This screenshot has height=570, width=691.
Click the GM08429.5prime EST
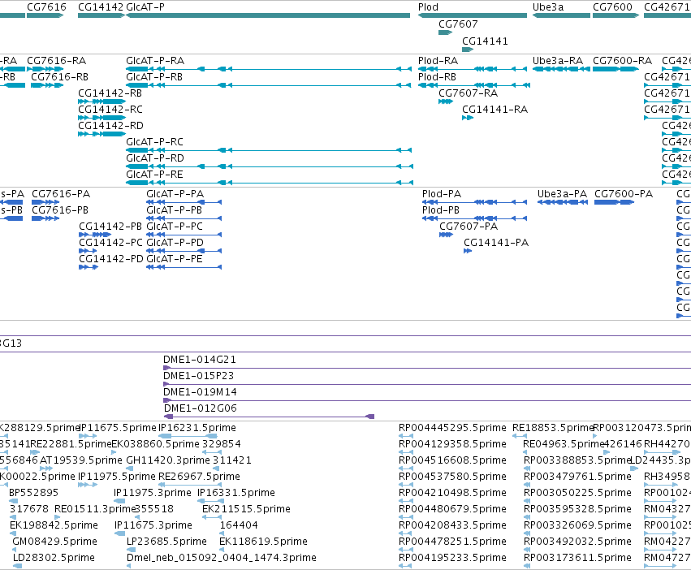(x=15, y=550)
